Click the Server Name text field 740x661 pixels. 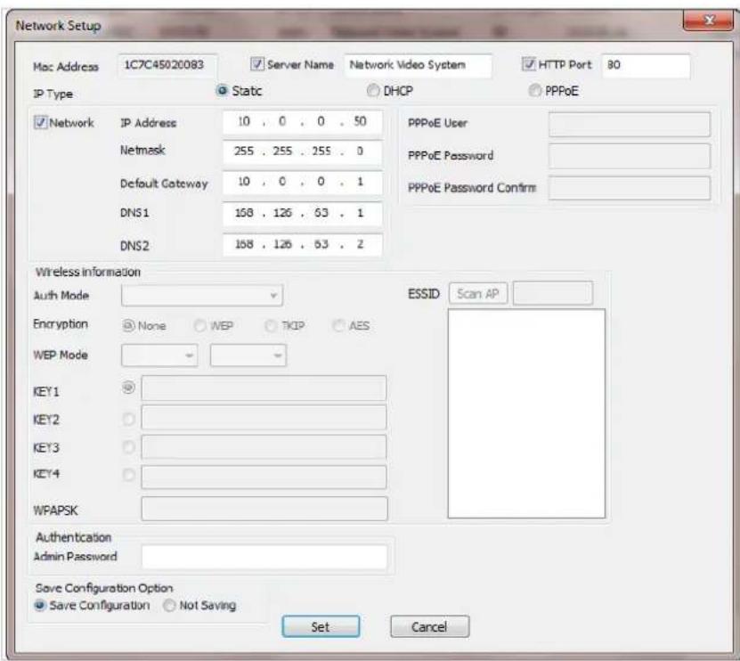[x=419, y=65]
